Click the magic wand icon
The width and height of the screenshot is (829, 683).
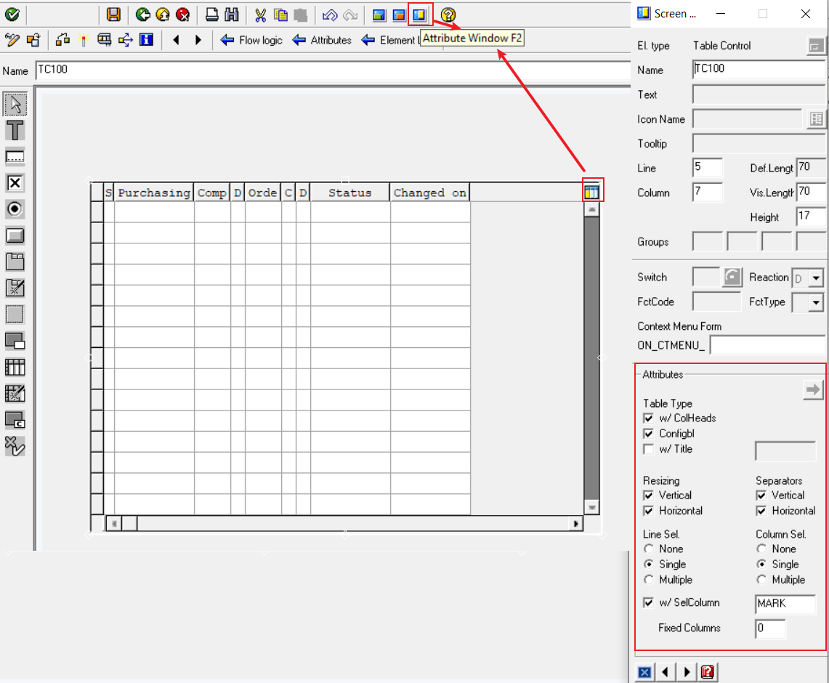click(84, 40)
